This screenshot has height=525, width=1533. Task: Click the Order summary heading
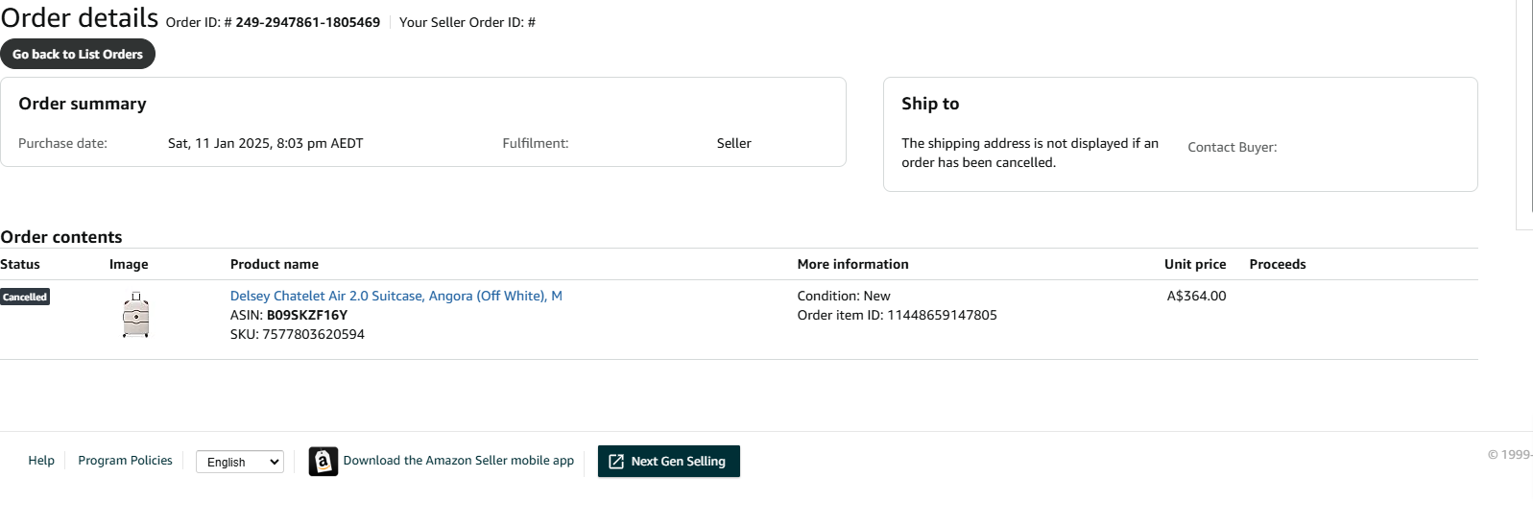(x=83, y=104)
